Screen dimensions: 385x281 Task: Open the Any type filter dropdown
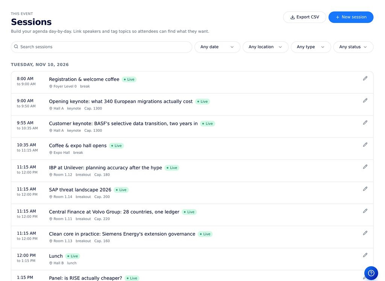tap(311, 47)
